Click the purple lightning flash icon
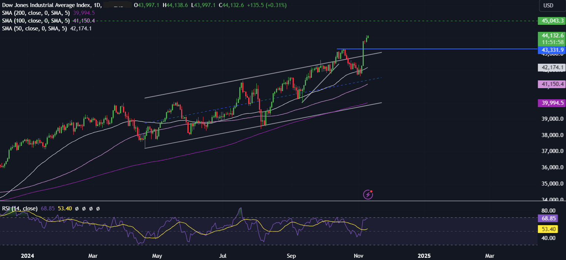The image size is (566, 260). (x=368, y=194)
